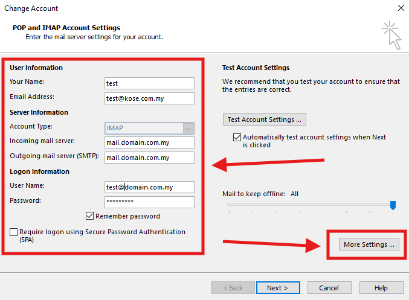Image resolution: width=409 pixels, height=300 pixels.
Task: Click the Next button
Action: 278,288
